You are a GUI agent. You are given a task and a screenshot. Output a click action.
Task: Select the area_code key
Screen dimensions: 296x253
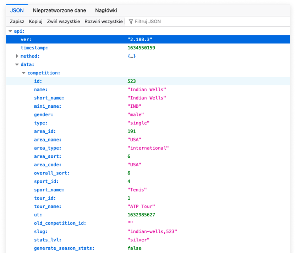coord(48,165)
